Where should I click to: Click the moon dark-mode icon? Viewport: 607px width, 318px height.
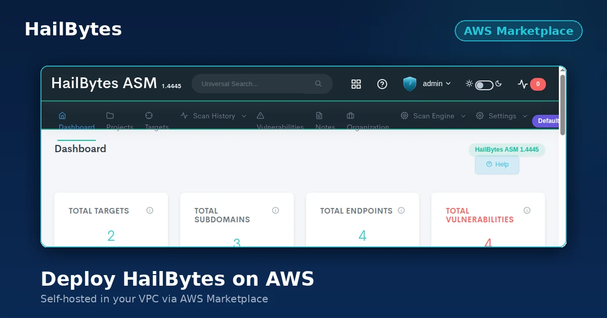pos(498,84)
